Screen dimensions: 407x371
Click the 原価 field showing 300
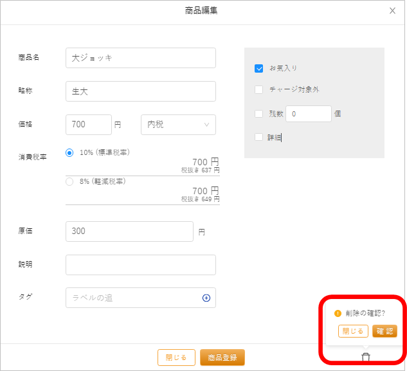(129, 231)
